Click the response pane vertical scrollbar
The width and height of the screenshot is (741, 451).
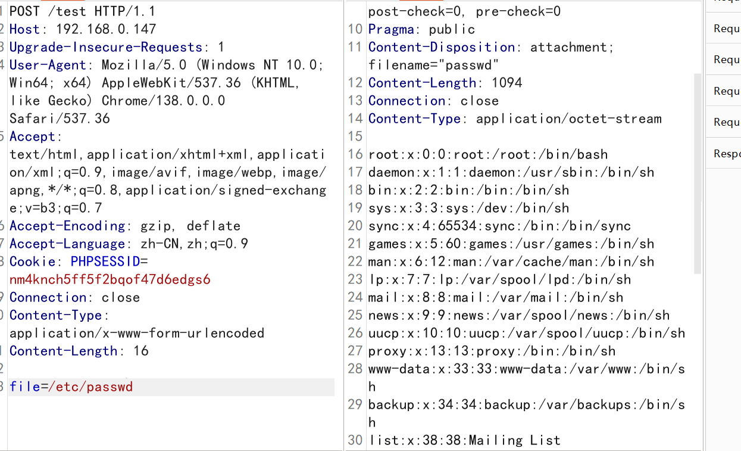coord(698,173)
